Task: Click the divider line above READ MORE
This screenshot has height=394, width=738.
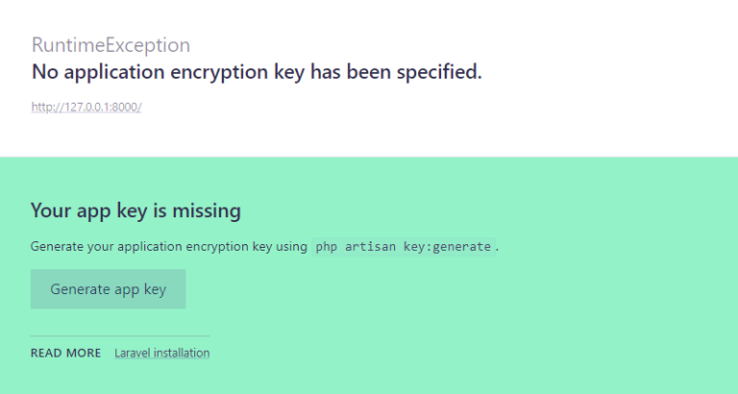Action: 120,336
